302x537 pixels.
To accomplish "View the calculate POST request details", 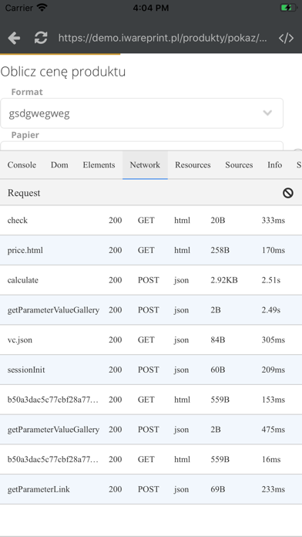I will click(151, 280).
